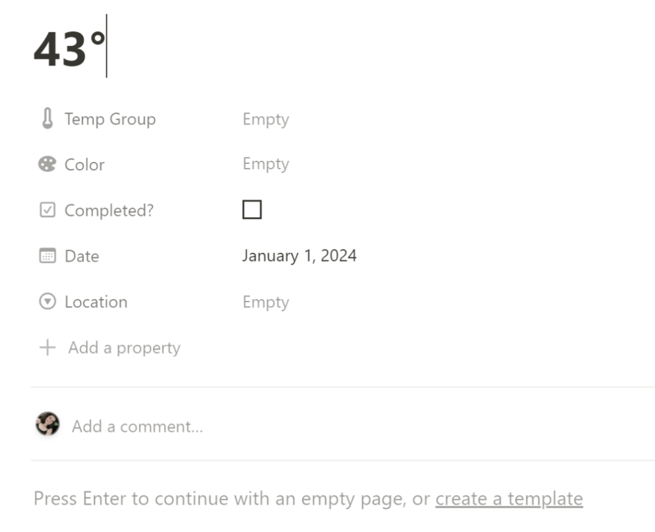Click the Completed? property name
This screenshot has width=655, height=532.
(109, 210)
